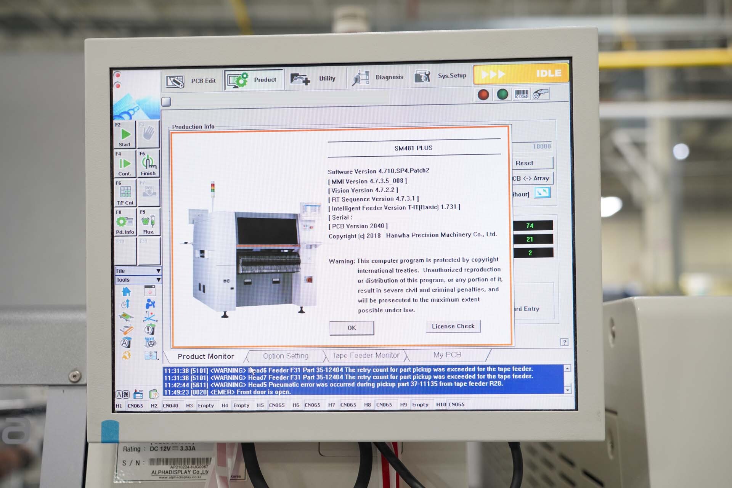Open the F9 Flux. function
Screen dimensions: 732x488
coord(149,222)
